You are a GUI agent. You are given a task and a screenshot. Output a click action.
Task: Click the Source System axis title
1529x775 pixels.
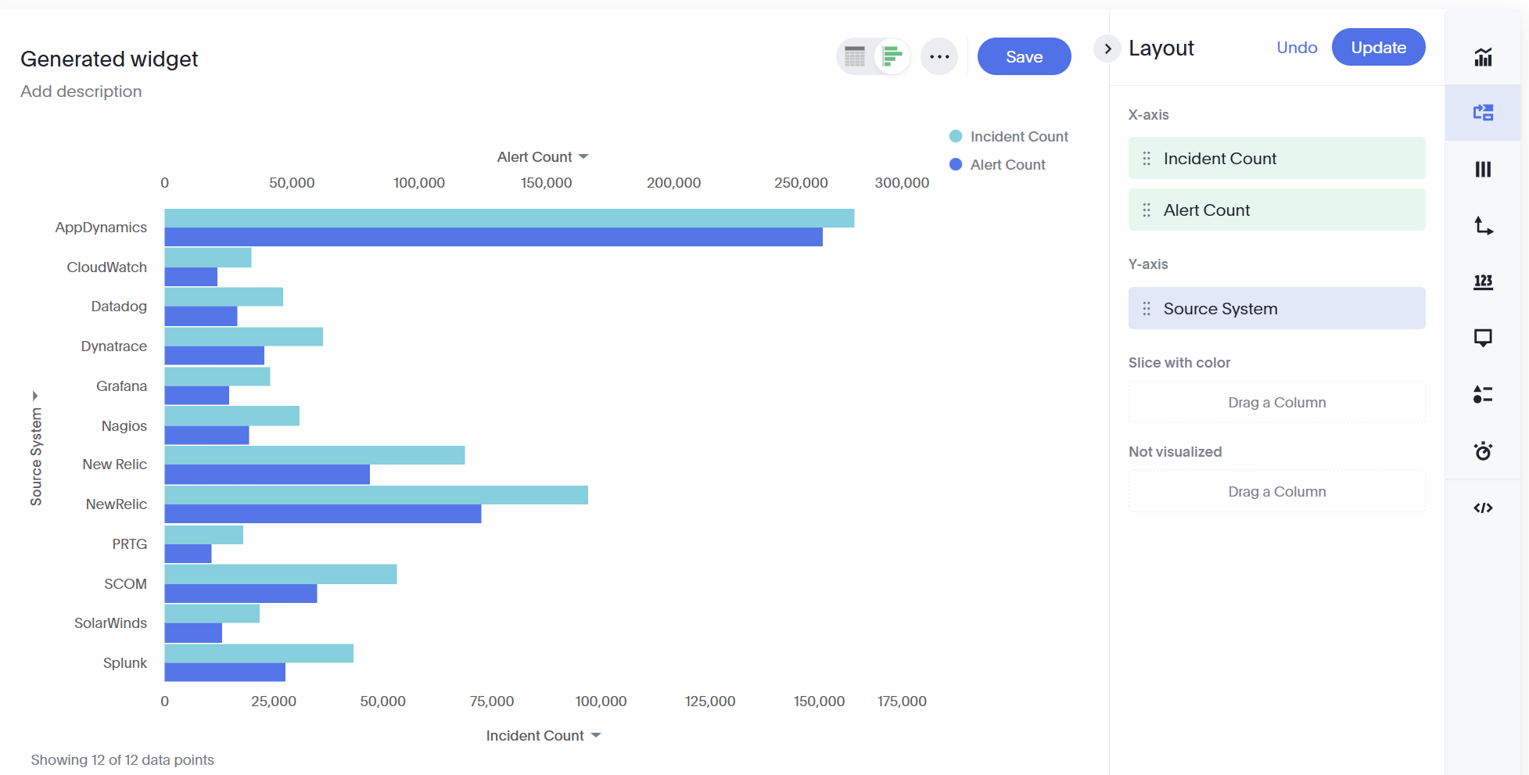click(36, 457)
